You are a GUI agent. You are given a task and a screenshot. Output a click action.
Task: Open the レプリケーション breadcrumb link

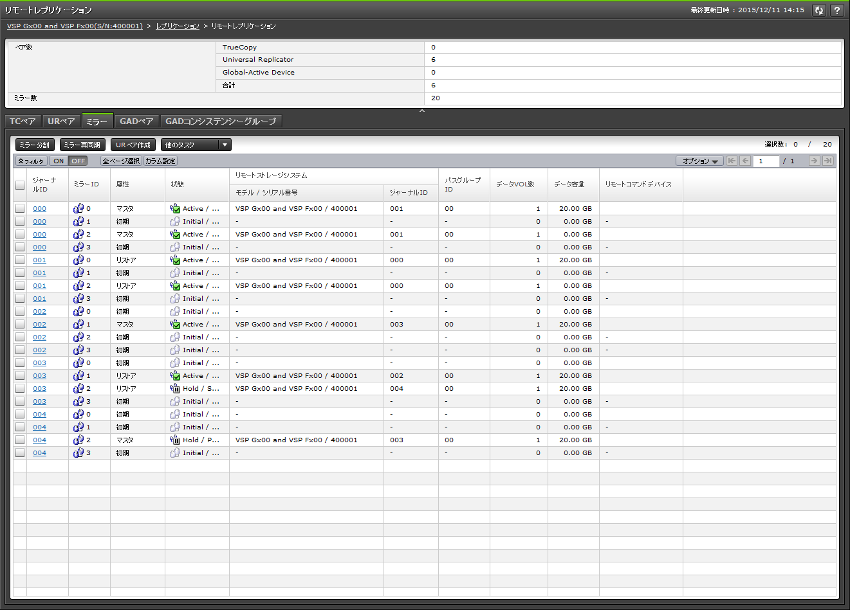point(178,26)
